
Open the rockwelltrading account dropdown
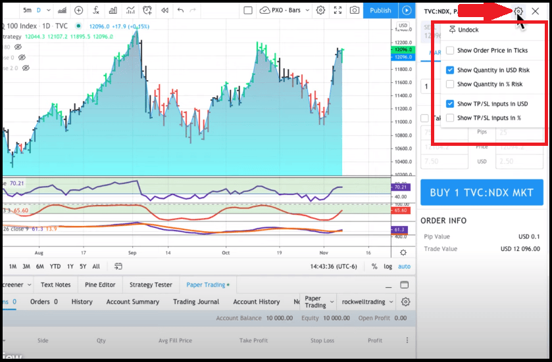[x=368, y=302]
